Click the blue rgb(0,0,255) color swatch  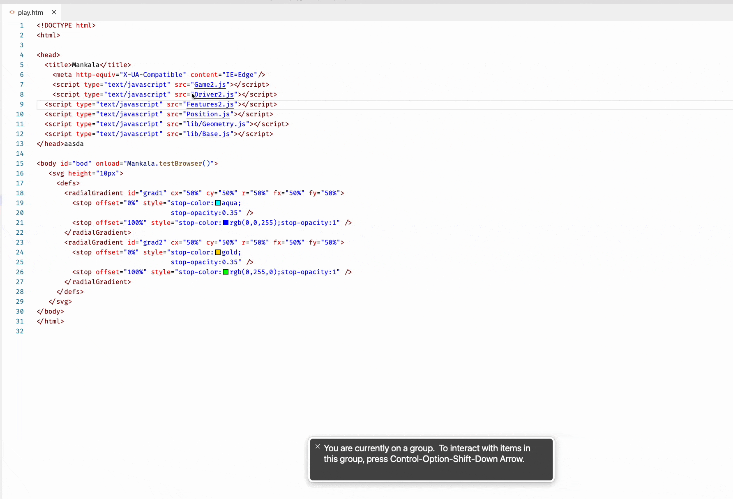(226, 222)
